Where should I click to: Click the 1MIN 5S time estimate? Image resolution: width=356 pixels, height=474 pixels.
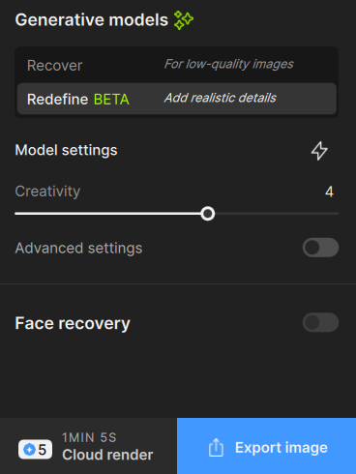point(89,438)
